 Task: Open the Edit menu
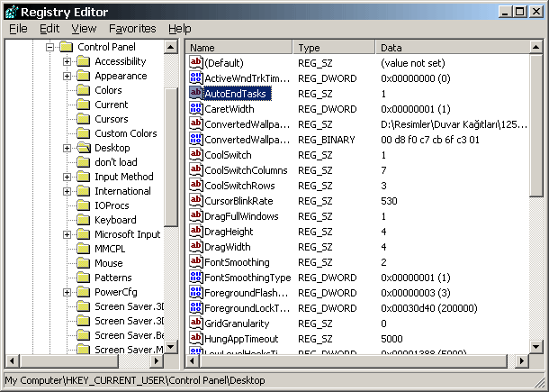49,29
